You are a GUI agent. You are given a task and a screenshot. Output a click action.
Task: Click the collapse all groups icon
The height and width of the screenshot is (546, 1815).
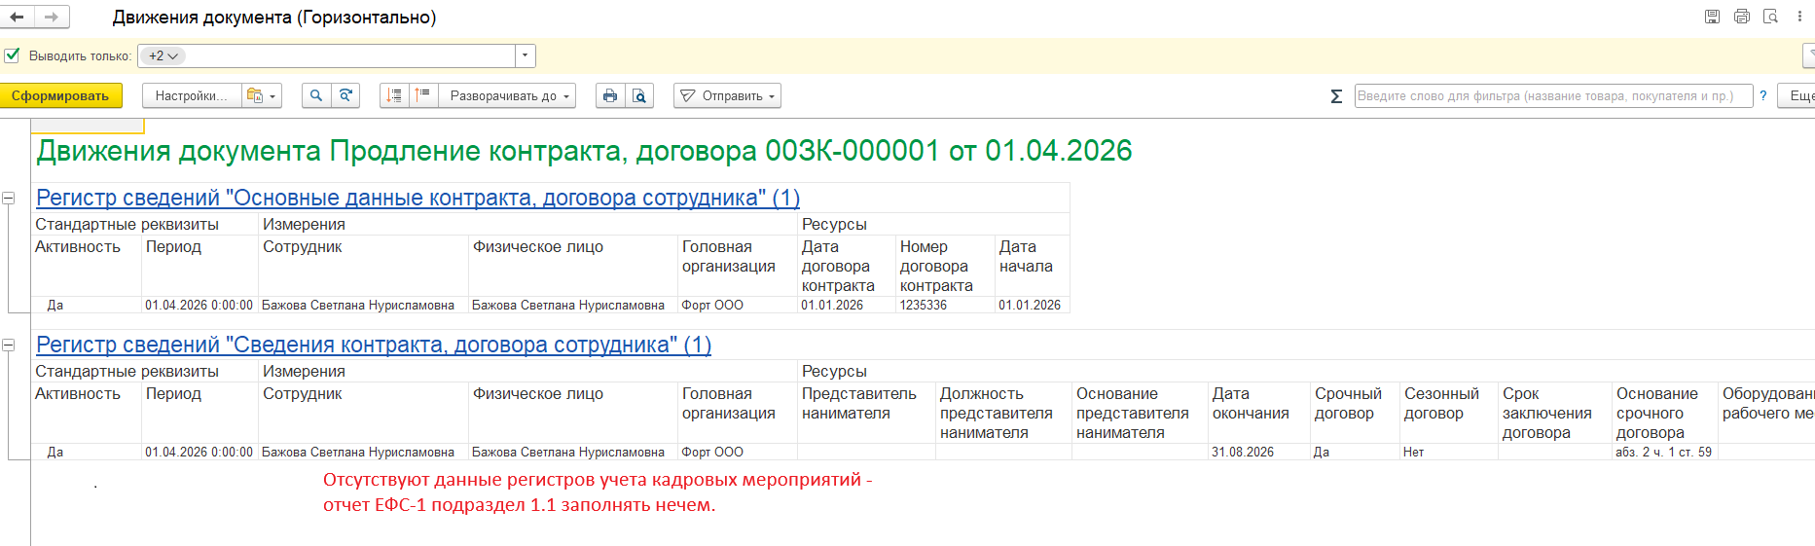point(422,95)
